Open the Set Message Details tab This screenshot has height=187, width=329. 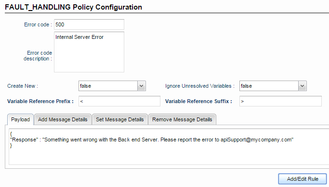(x=120, y=119)
